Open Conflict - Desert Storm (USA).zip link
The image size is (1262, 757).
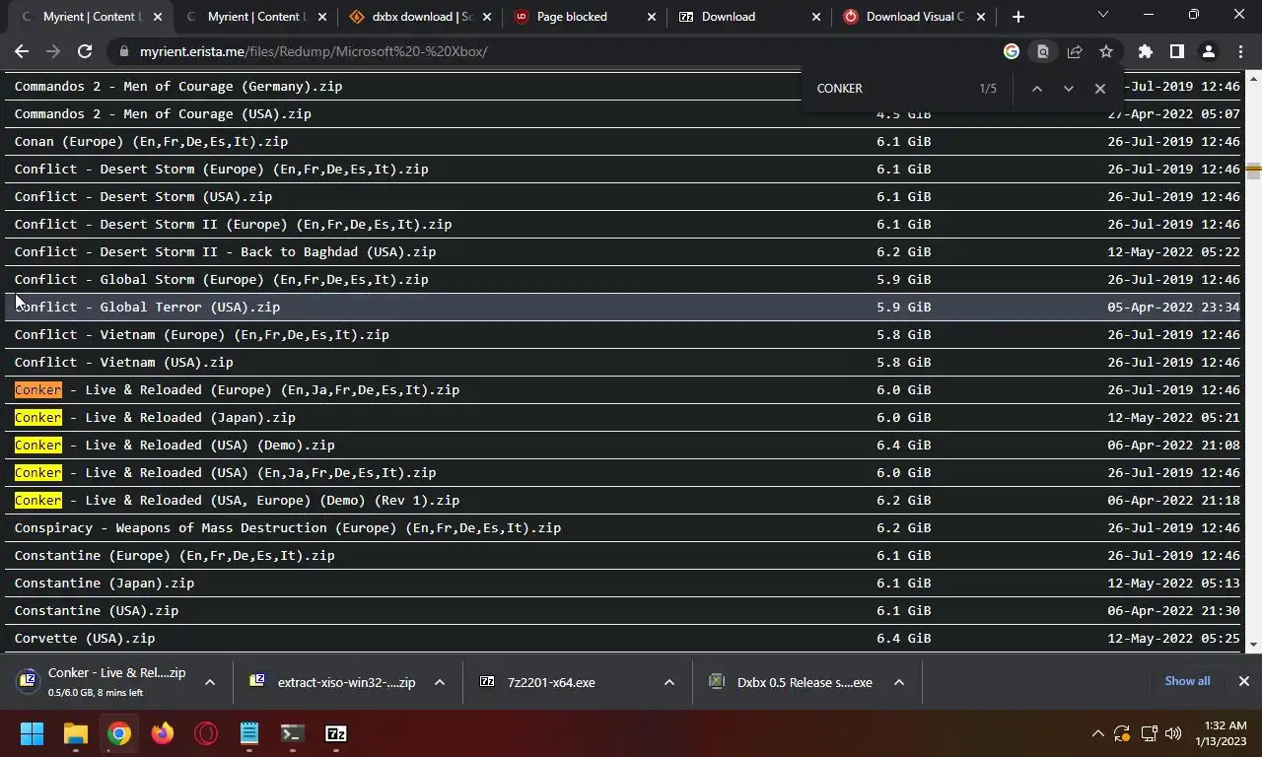point(143,196)
